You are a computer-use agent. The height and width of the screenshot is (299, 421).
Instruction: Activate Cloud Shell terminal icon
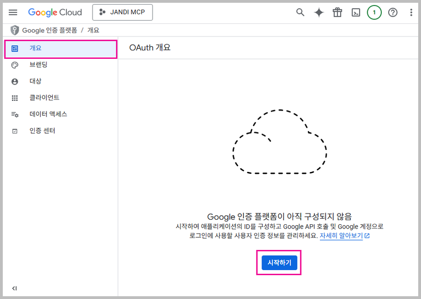pyautogui.click(x=356, y=13)
